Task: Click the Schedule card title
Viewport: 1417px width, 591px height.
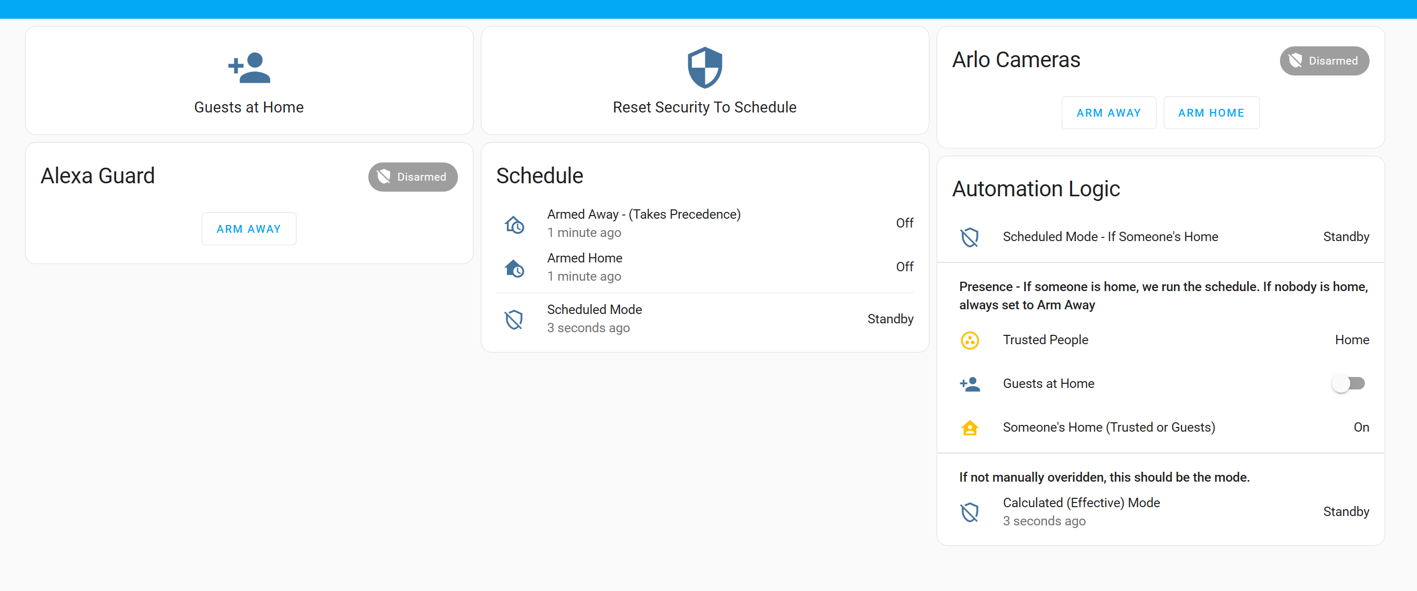Action: (x=540, y=176)
